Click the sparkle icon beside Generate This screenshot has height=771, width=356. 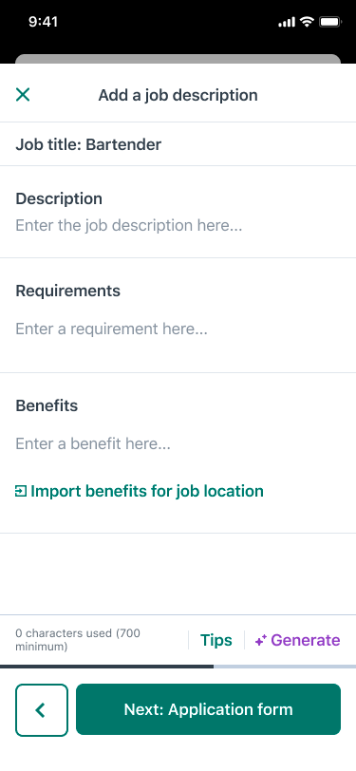coord(261,640)
